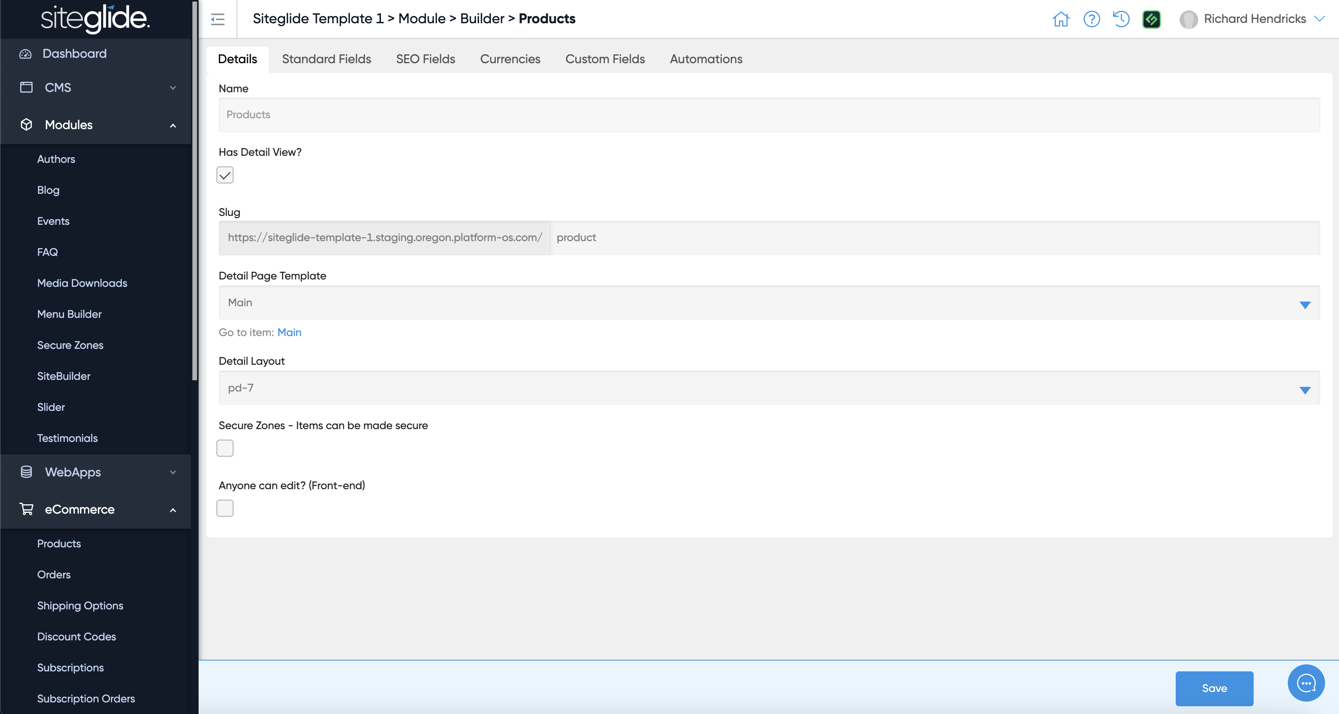Click into the Slug product field
Image resolution: width=1339 pixels, height=714 pixels.
coord(934,238)
